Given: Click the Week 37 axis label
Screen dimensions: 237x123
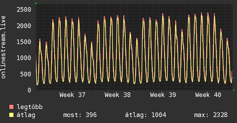Looking at the screenshot, I should (72, 95).
